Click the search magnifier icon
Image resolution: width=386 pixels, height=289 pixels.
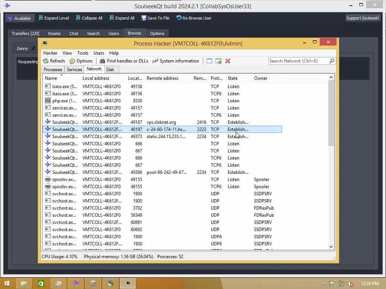click(332, 61)
